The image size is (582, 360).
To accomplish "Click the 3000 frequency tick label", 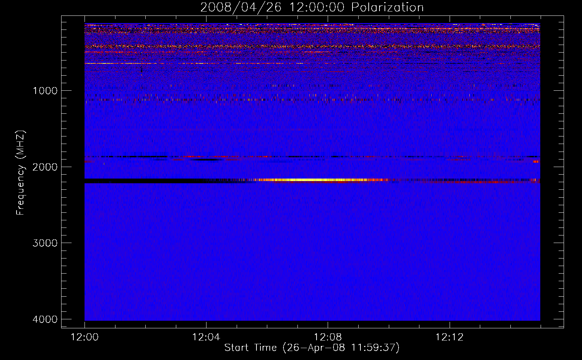I will pyautogui.click(x=45, y=243).
